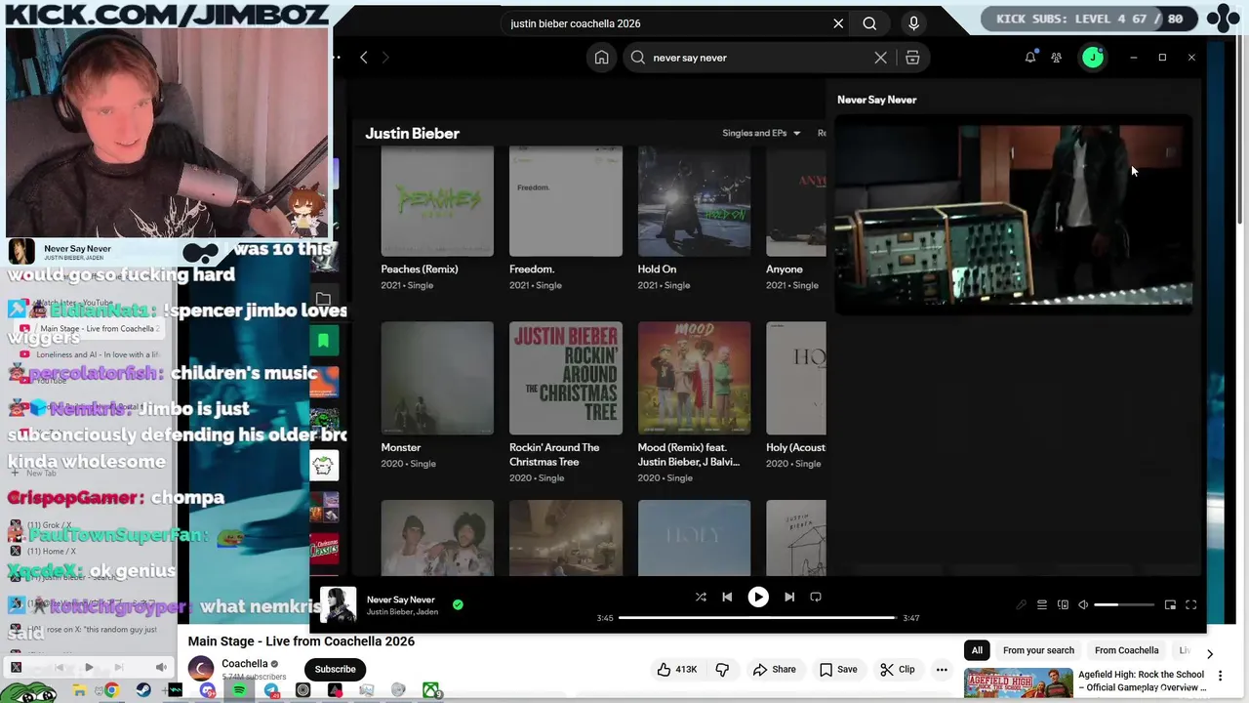The image size is (1249, 703).
Task: Click the YouTube search magnifier button
Action: coord(869,23)
